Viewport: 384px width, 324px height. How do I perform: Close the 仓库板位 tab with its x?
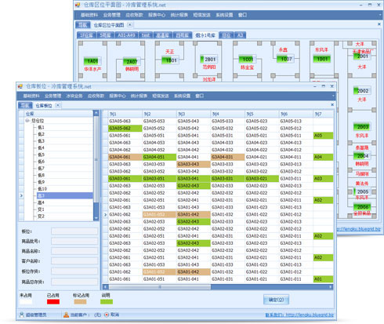(58, 105)
